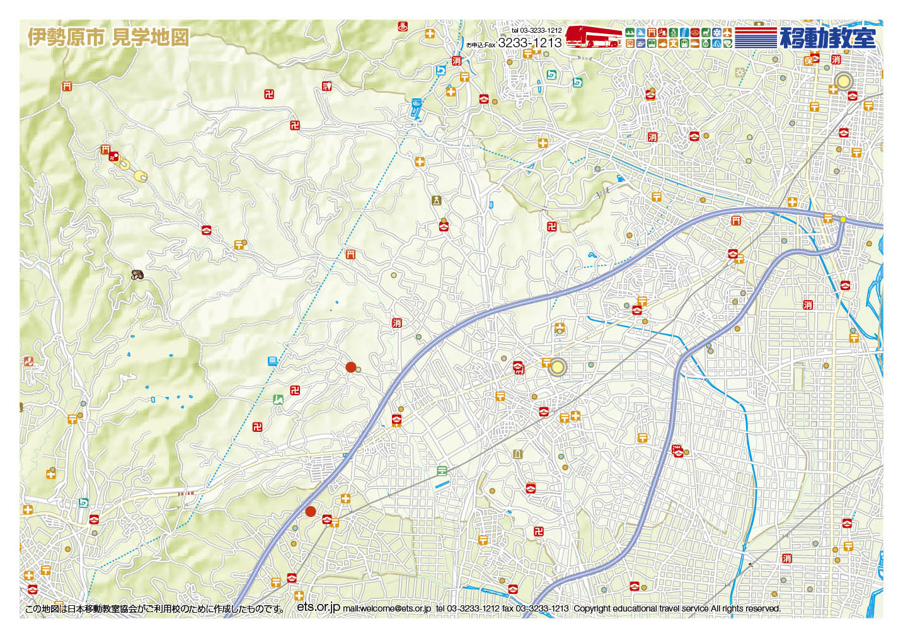Click the blue-and-red striped logo beside 移動教室

point(756,37)
